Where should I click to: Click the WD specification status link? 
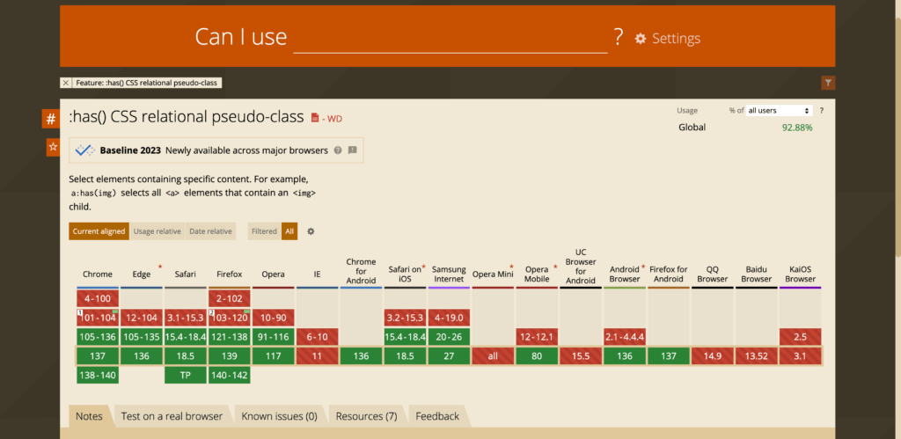[332, 119]
